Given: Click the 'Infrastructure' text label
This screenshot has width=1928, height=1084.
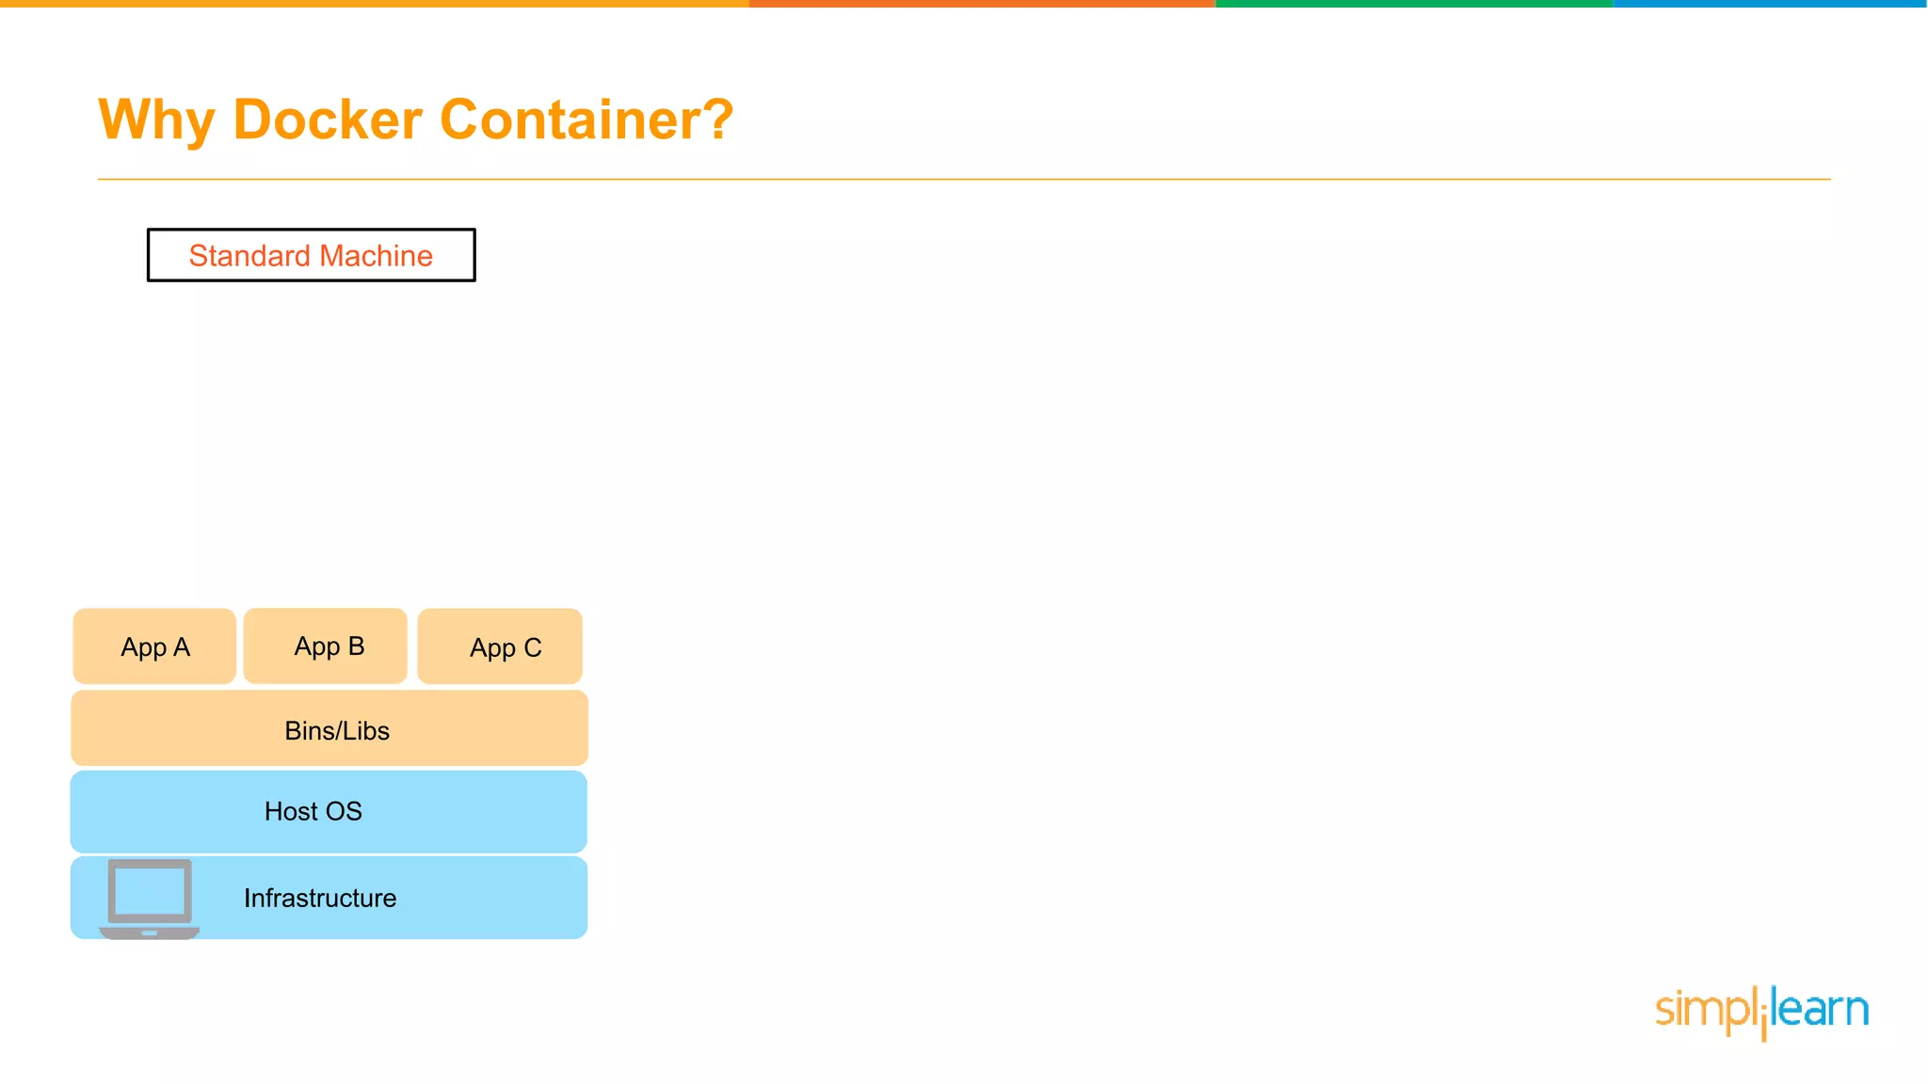Looking at the screenshot, I should pos(320,898).
